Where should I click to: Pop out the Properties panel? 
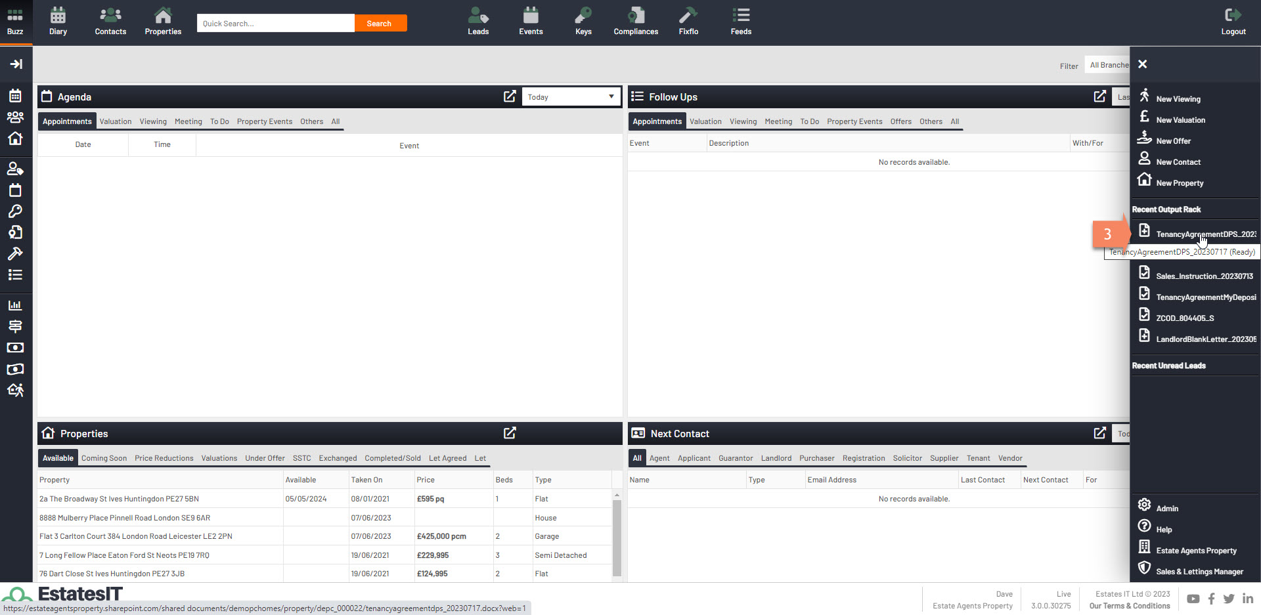(x=510, y=433)
